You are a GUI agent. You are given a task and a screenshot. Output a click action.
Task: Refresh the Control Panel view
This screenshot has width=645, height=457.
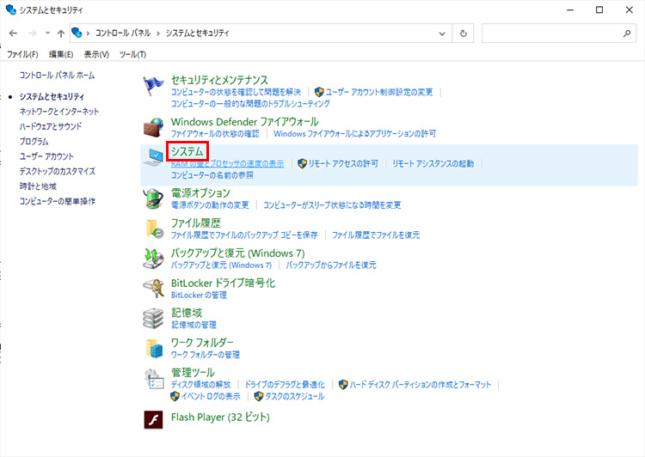point(464,34)
